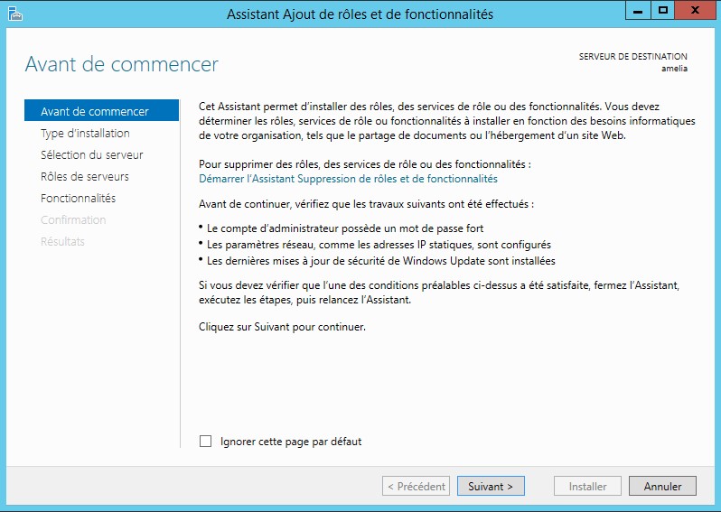
Task: Click the greyed-out "Résultats" step
Action: [63, 242]
